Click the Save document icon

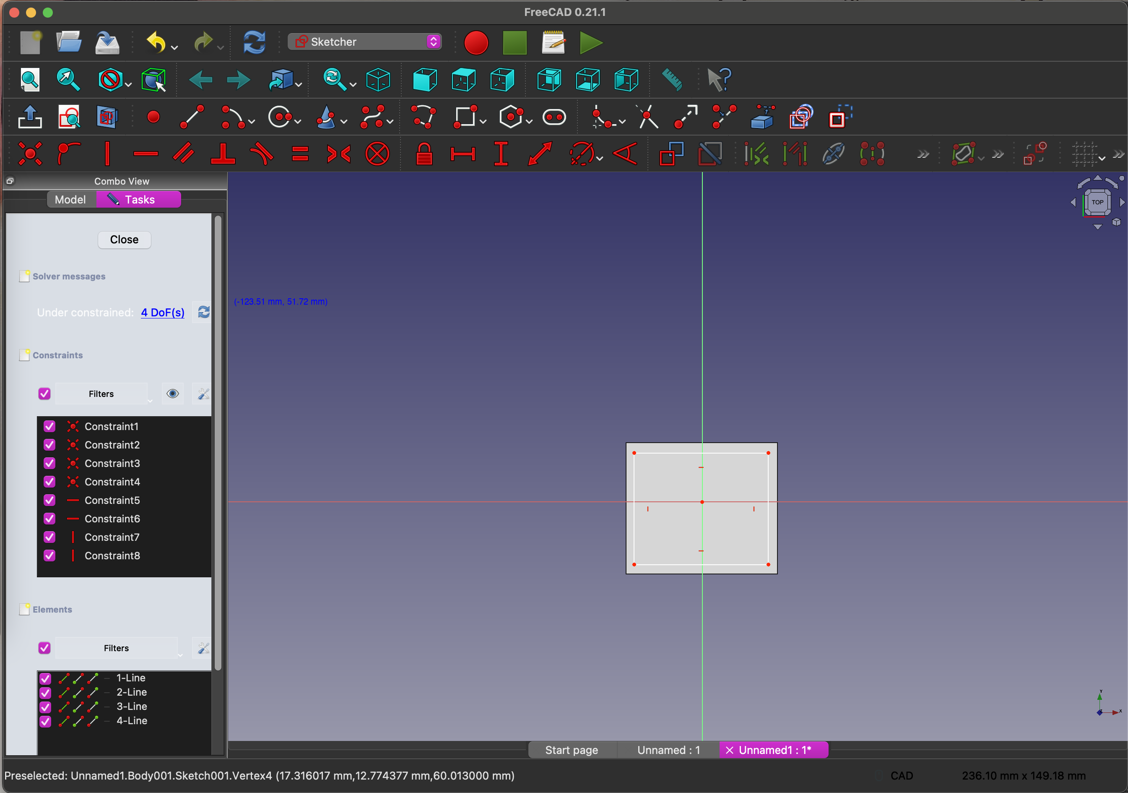(107, 43)
